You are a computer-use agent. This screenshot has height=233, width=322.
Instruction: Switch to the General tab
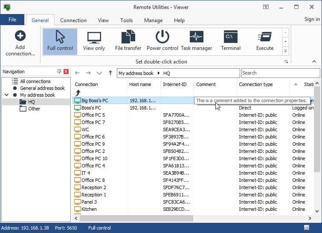pyautogui.click(x=40, y=20)
